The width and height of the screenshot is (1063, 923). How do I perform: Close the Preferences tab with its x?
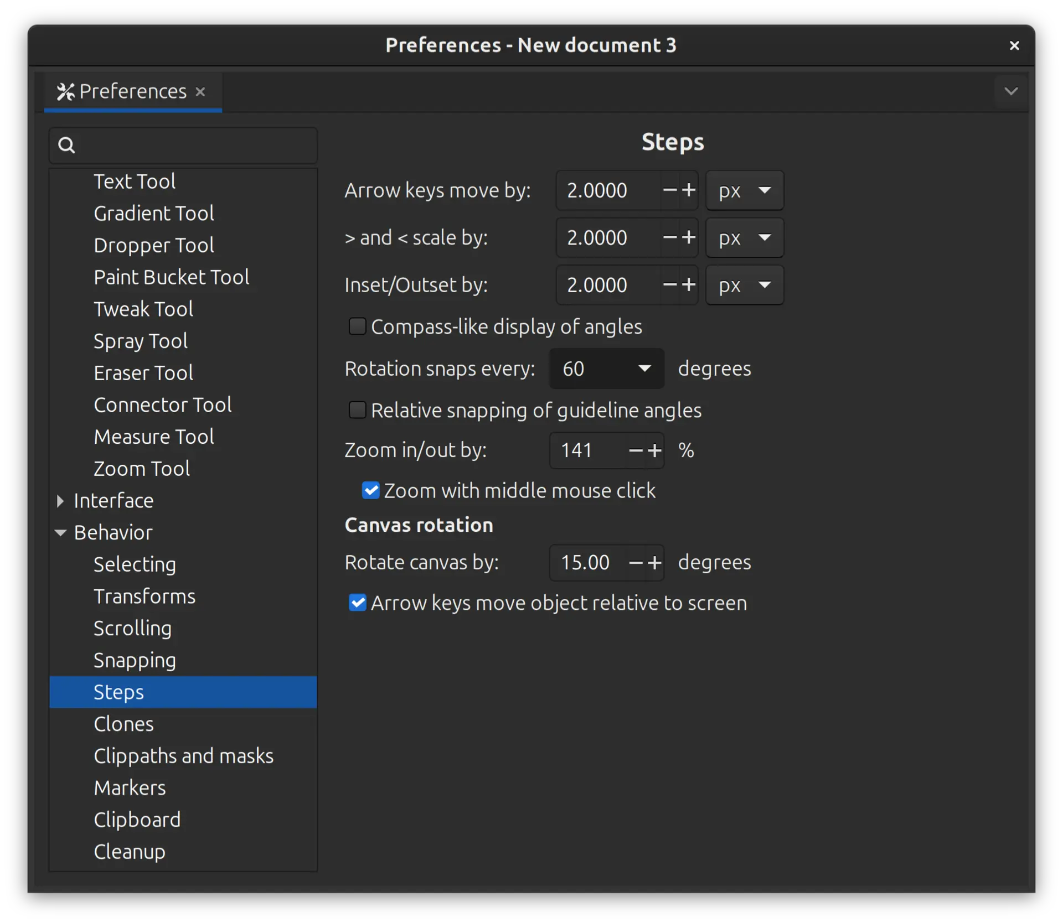200,92
